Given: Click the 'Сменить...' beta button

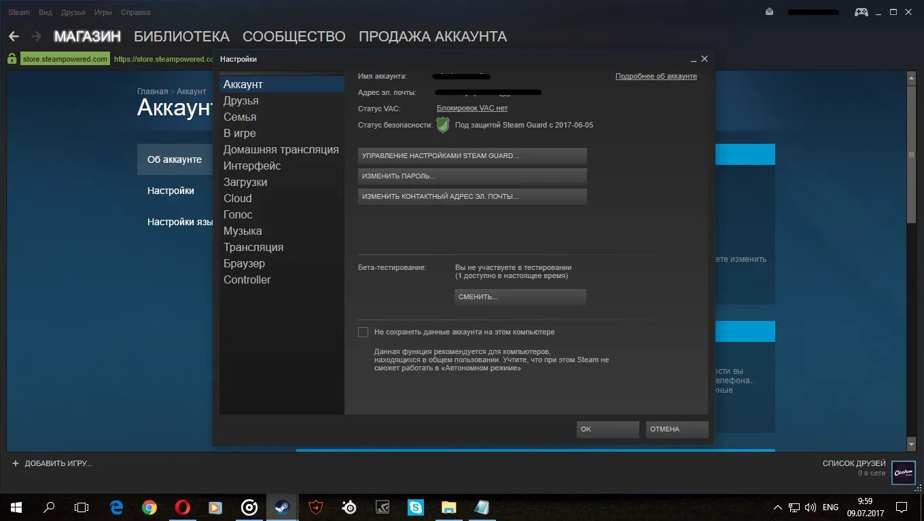Looking at the screenshot, I should coord(520,297).
